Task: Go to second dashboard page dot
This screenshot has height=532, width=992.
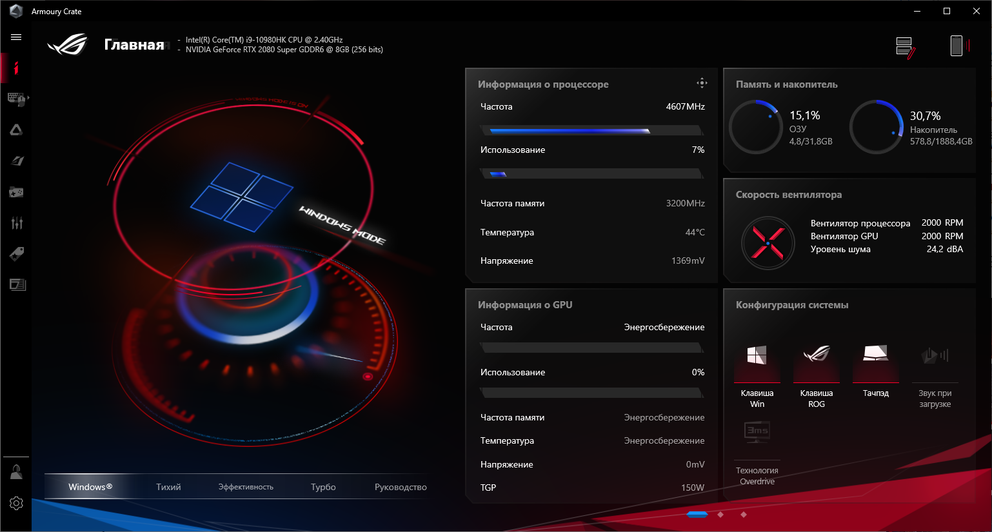Action: (x=720, y=515)
